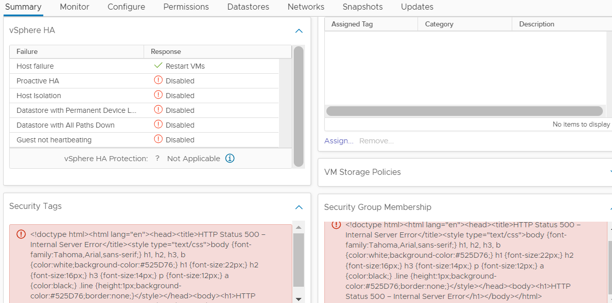Click the Proactive HA disabled warning icon

click(x=158, y=80)
